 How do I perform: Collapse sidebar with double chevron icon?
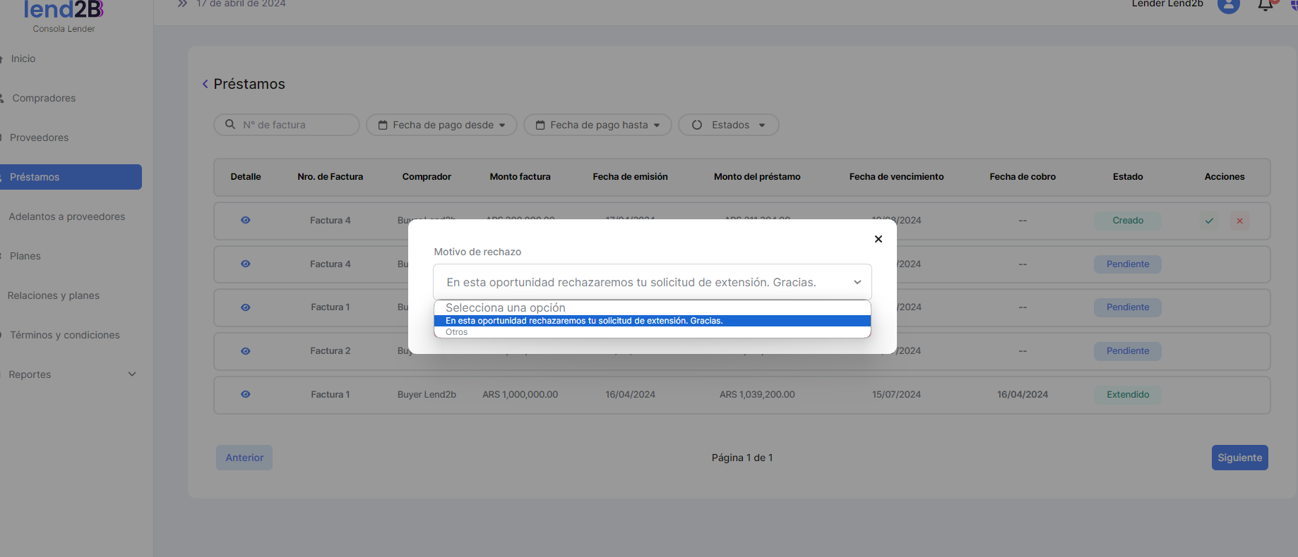[x=182, y=4]
